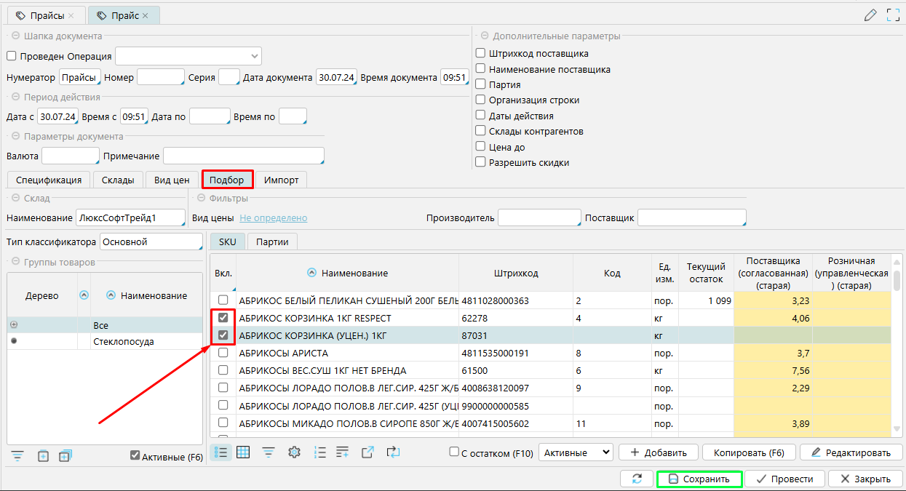The image size is (906, 491).
Task: Click the filter icon under product table
Action: click(x=269, y=452)
